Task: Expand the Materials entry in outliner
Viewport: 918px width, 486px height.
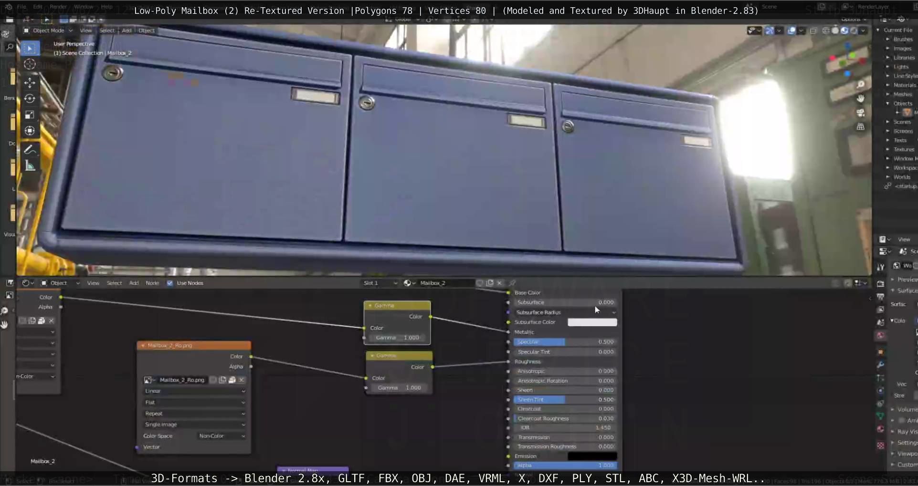Action: pyautogui.click(x=888, y=85)
